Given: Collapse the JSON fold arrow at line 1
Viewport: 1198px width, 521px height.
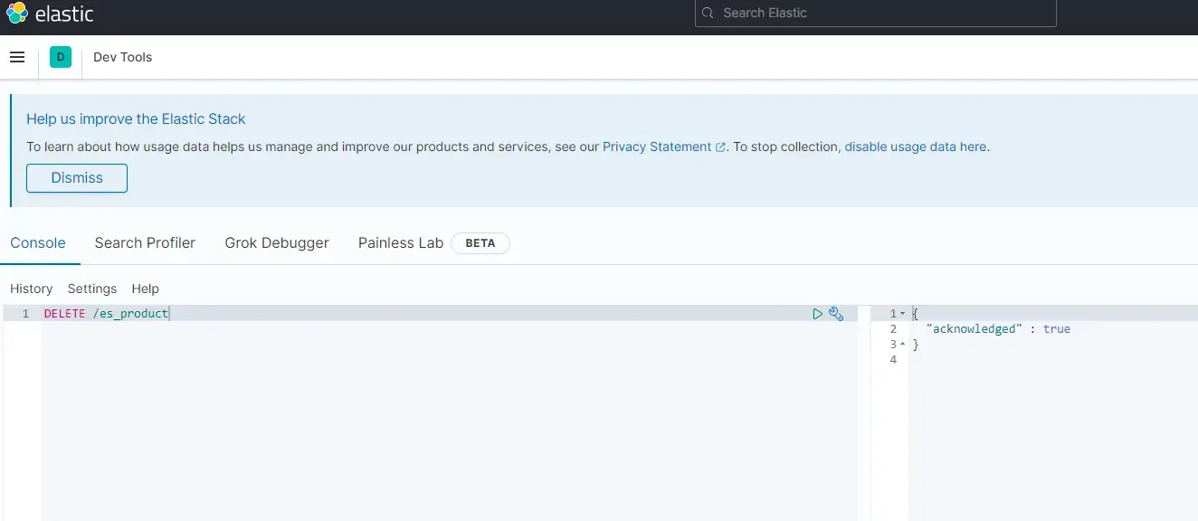Looking at the screenshot, I should coord(902,313).
